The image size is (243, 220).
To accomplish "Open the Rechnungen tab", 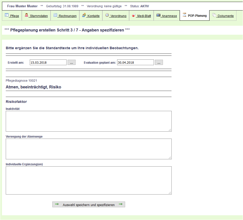I will click(68, 16).
